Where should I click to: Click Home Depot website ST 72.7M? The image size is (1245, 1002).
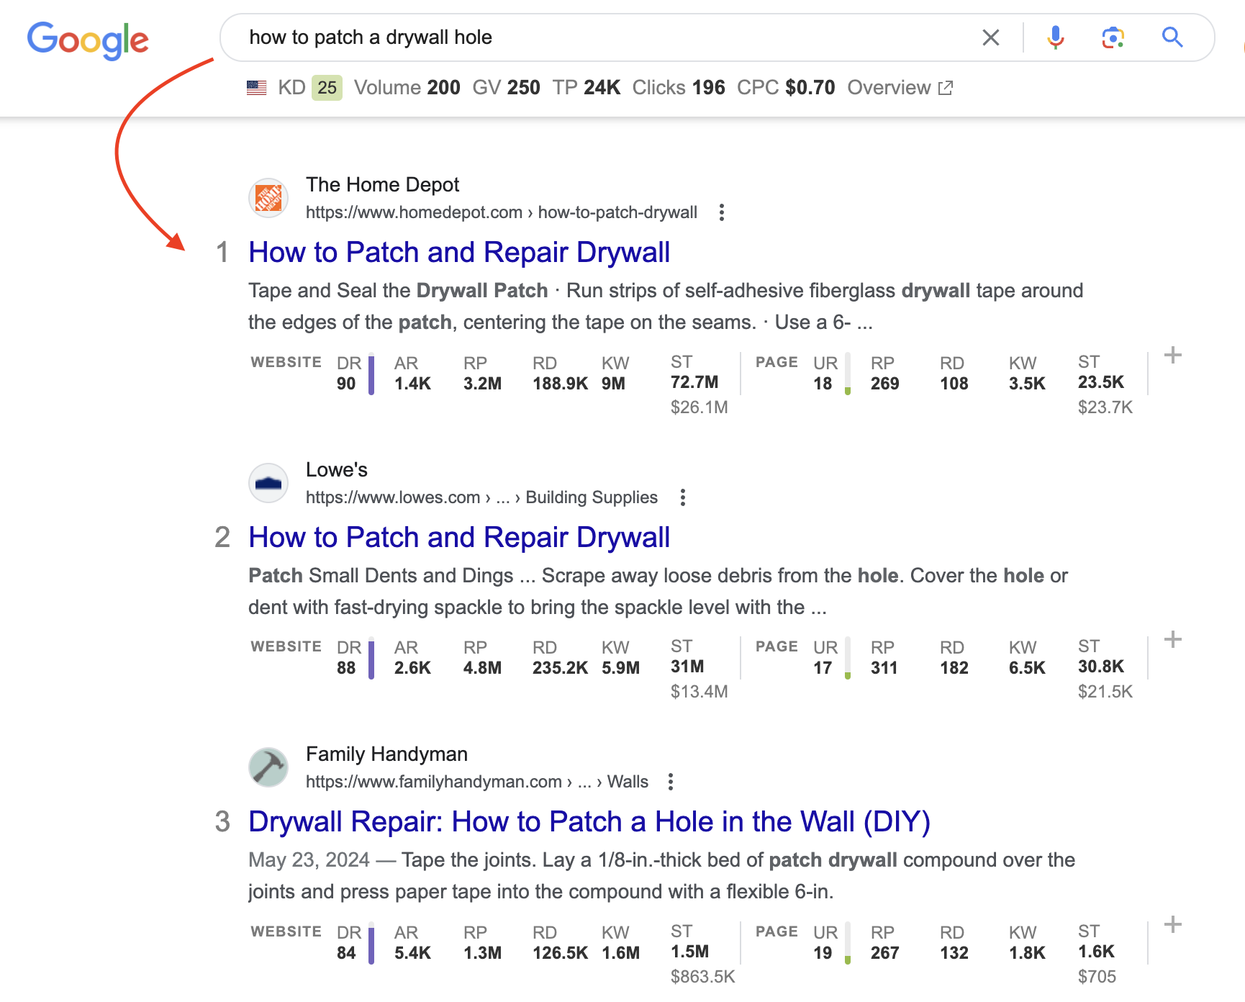(694, 382)
